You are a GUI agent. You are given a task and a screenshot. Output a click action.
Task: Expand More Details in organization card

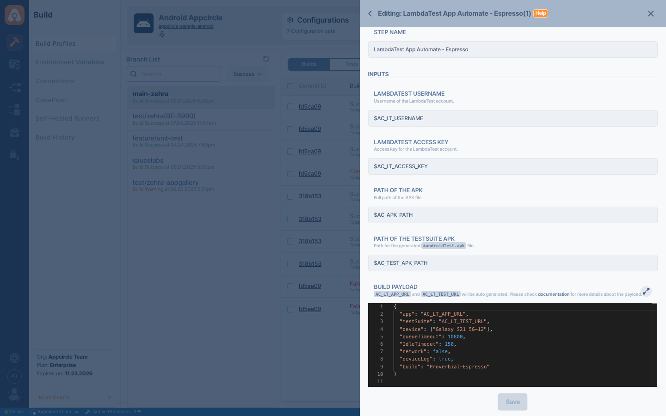pos(74,398)
